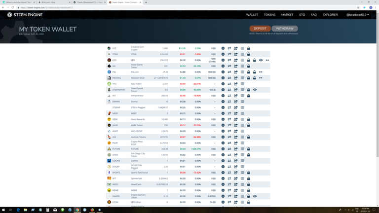
Task: Open the FAQ menu item
Action: tap(313, 15)
